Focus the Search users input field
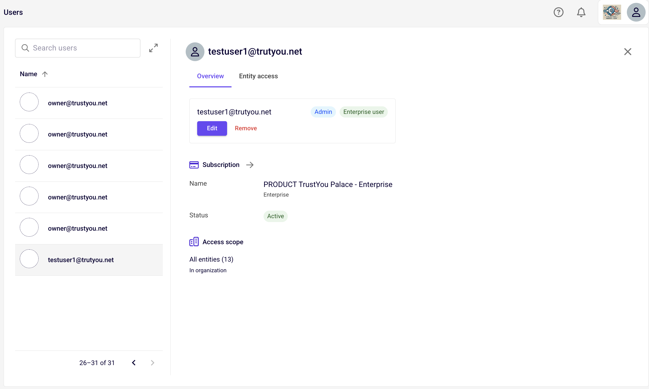Image resolution: width=649 pixels, height=389 pixels. click(x=78, y=48)
